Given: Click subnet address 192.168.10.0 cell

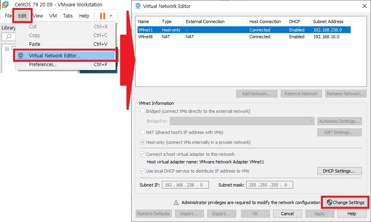Looking at the screenshot, I should point(326,37).
